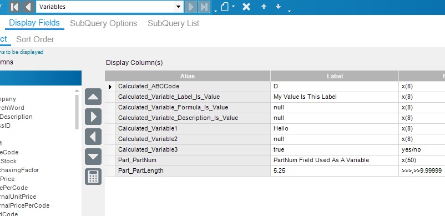Click the New document icon

click(225, 7)
